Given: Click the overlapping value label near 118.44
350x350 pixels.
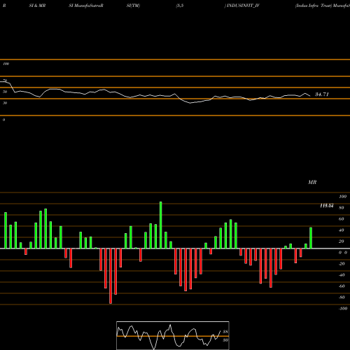Looking at the screenshot, I should [327, 206].
